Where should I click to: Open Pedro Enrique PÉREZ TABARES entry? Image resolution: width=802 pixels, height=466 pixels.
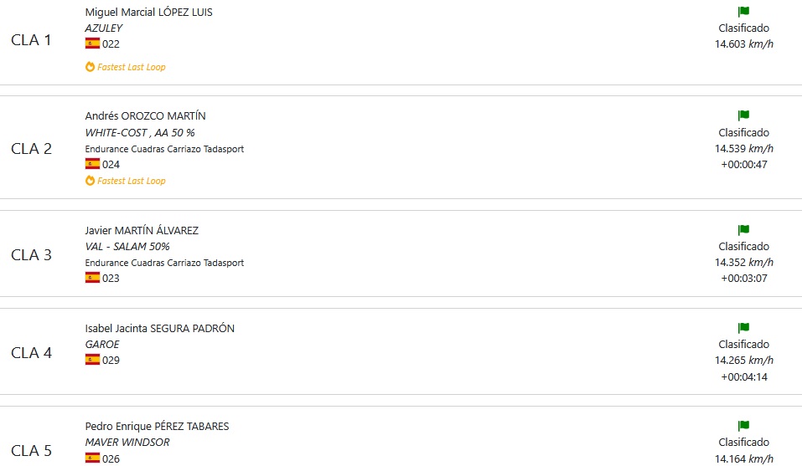click(157, 426)
